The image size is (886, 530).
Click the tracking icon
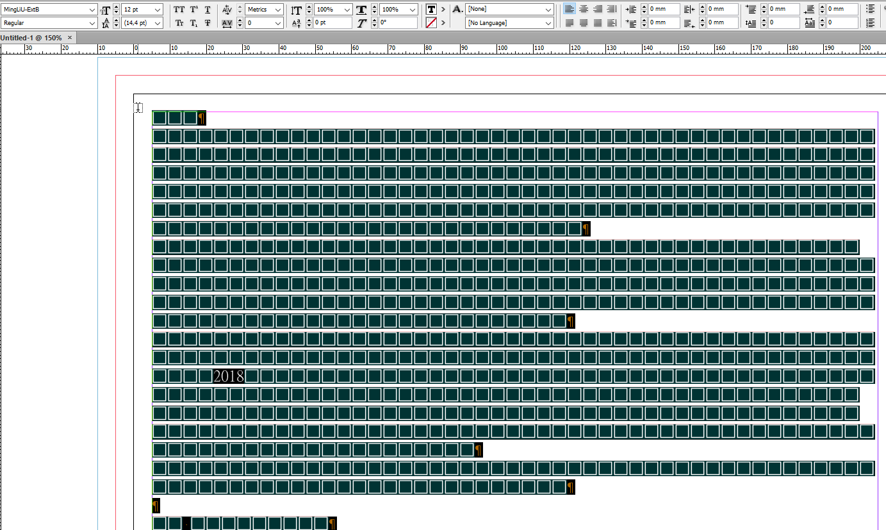click(x=227, y=23)
